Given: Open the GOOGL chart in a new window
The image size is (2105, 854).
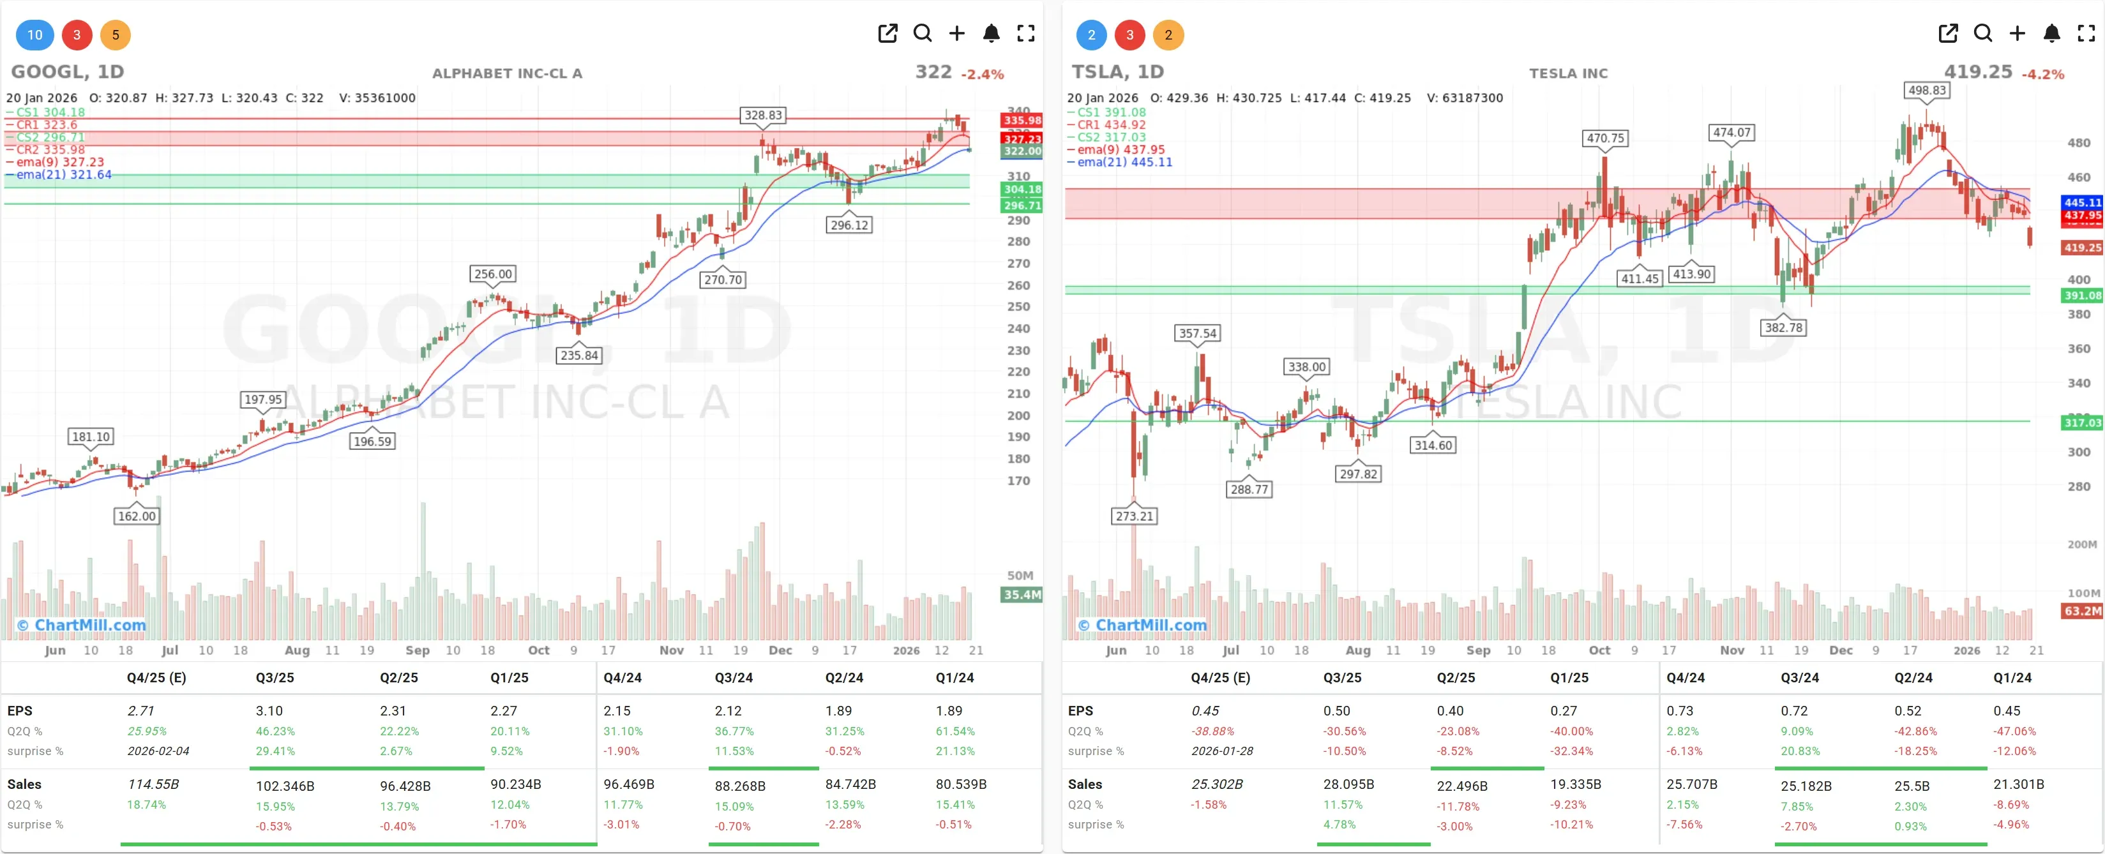Looking at the screenshot, I should click(887, 34).
